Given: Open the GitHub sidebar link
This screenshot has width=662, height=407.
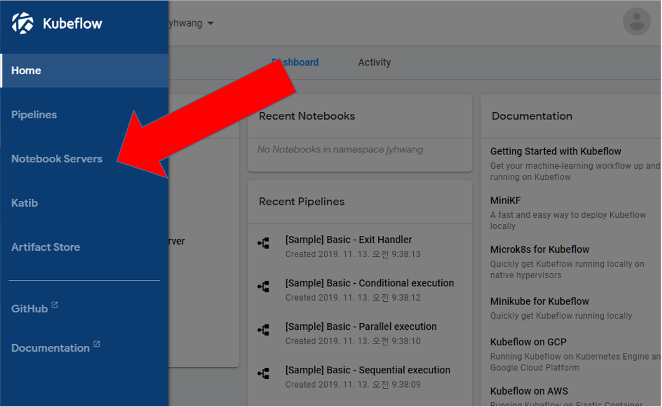Looking at the screenshot, I should [x=29, y=309].
